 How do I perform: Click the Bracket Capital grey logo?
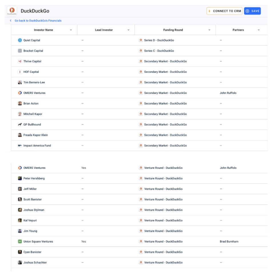(x=20, y=51)
